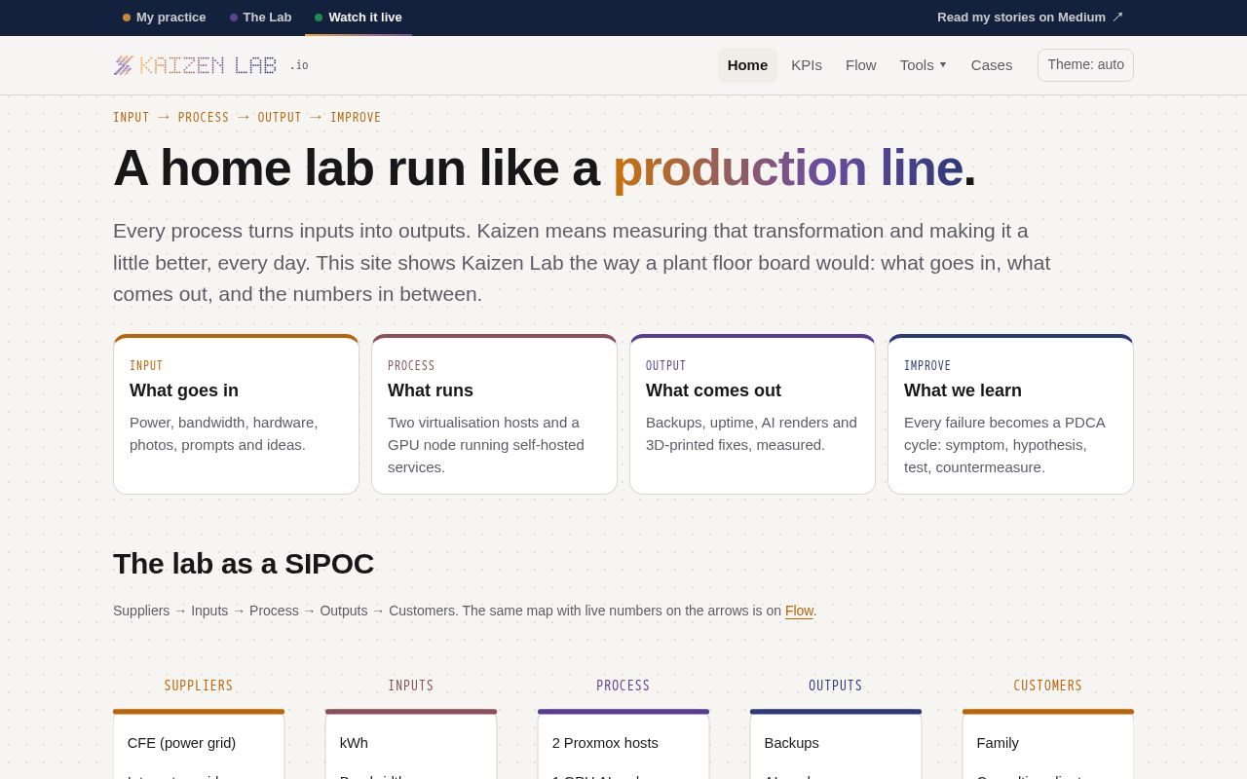Click the Kaizen Lab logo
1247x779 pixels.
(x=210, y=65)
